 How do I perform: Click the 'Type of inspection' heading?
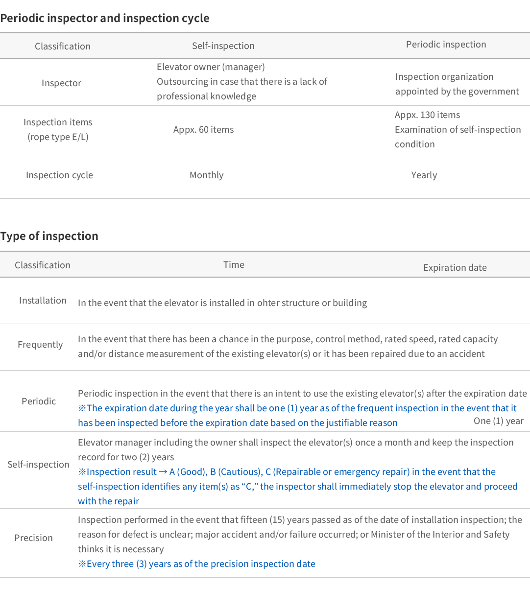click(49, 236)
